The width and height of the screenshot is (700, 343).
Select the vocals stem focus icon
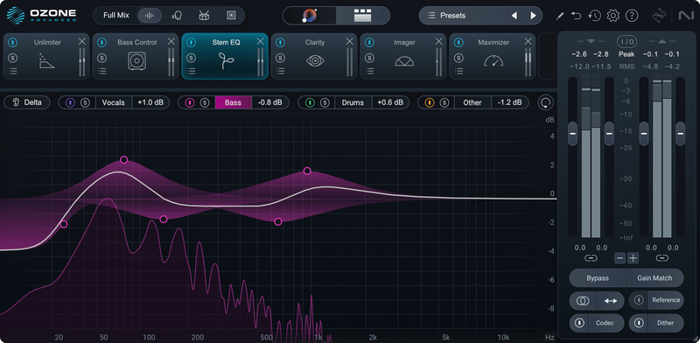(x=177, y=16)
